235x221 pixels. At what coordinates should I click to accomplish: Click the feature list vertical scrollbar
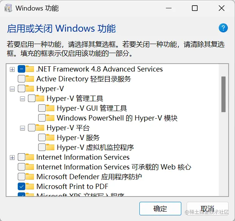click(x=223, y=94)
